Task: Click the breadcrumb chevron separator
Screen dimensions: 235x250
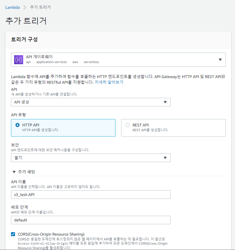Action: (25, 7)
